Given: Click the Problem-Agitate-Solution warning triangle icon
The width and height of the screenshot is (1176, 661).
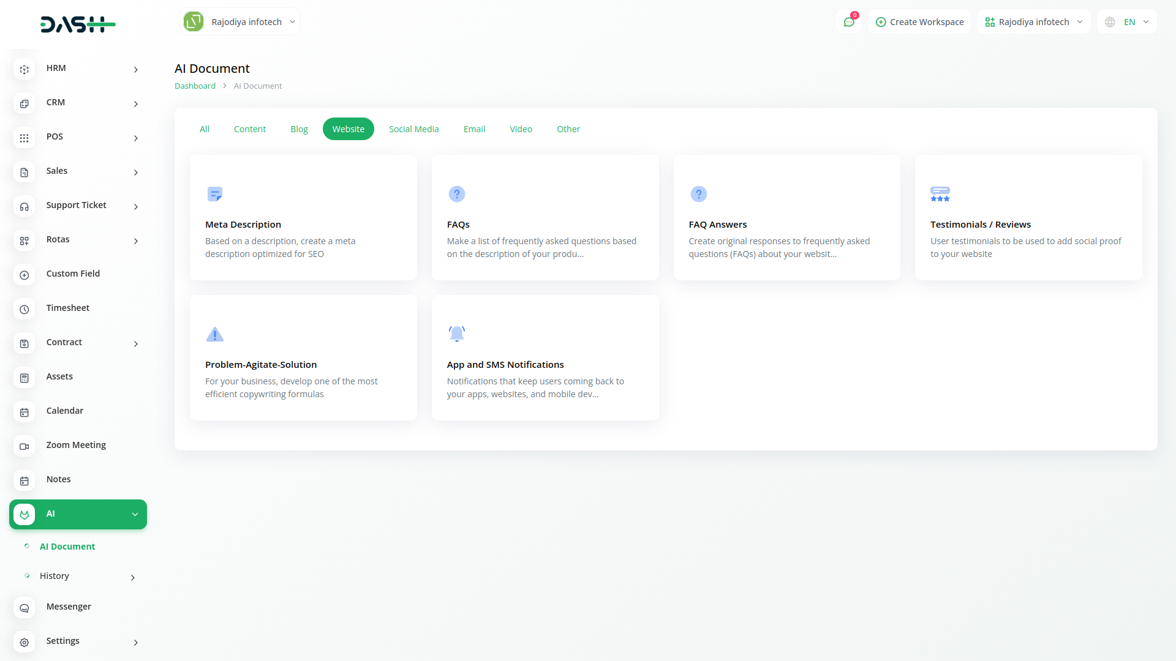Looking at the screenshot, I should tap(214, 334).
